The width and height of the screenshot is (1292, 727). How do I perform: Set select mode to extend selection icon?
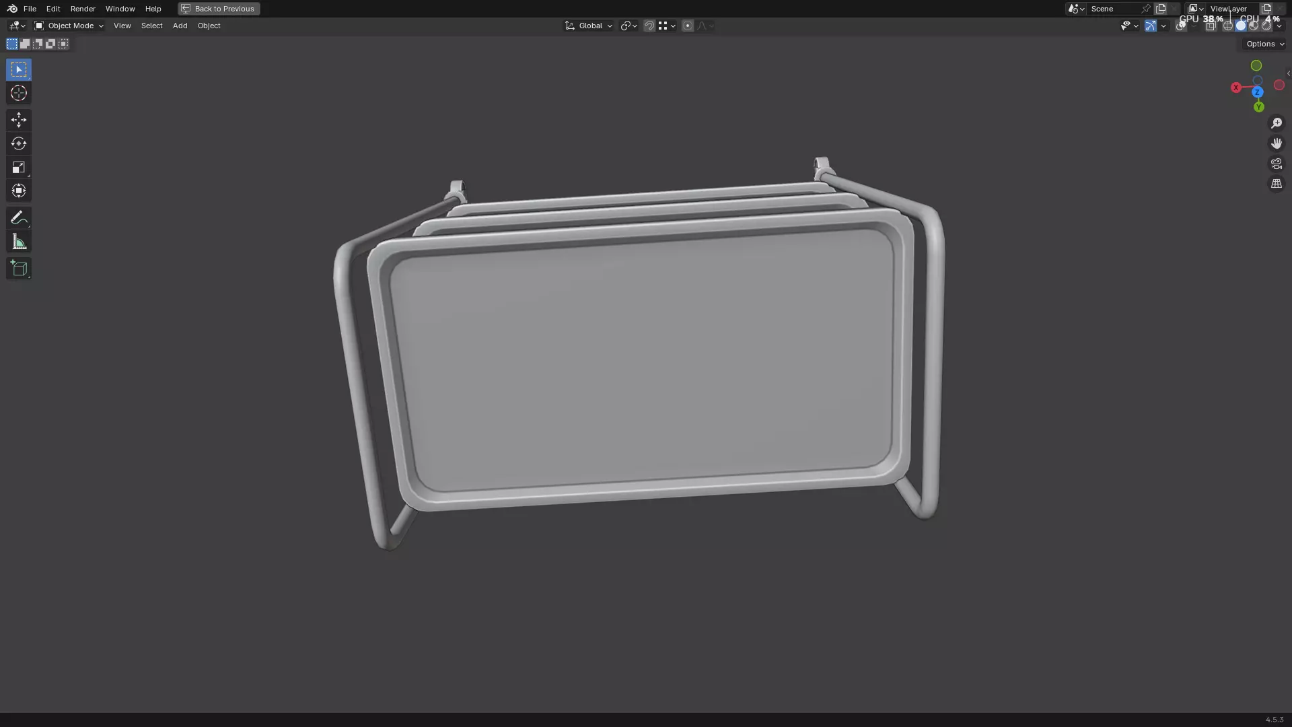pyautogui.click(x=25, y=44)
